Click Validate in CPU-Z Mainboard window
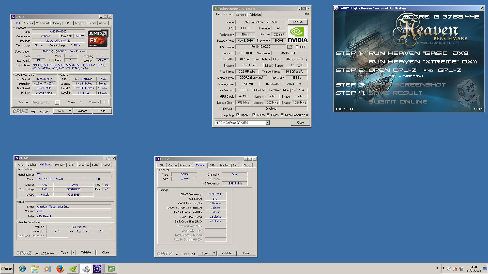 (86, 252)
